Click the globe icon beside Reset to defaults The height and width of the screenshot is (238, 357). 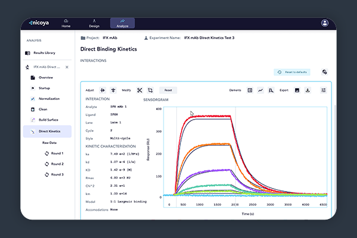tap(324, 72)
